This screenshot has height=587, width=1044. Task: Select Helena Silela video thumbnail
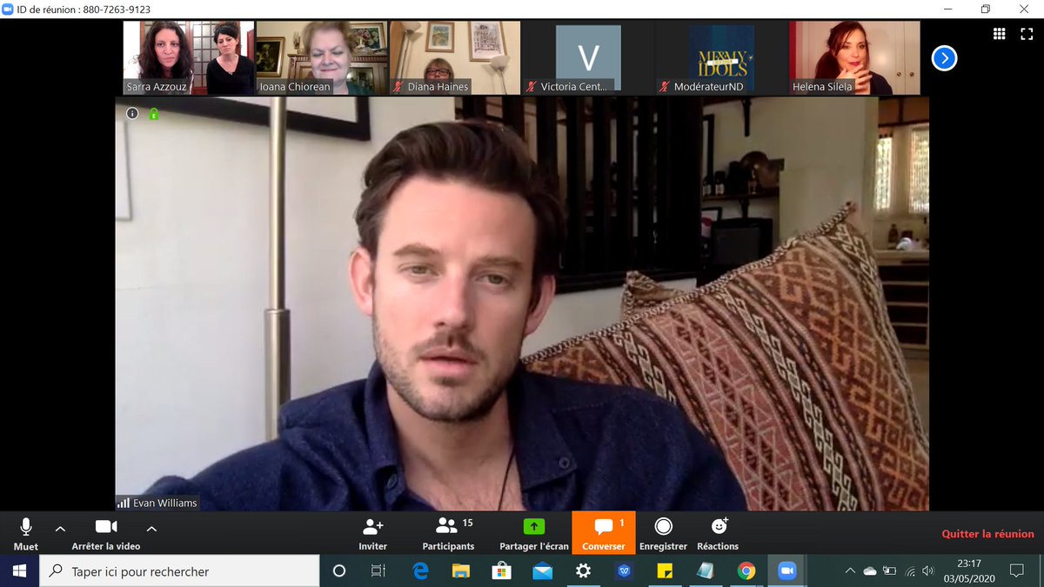click(x=854, y=58)
